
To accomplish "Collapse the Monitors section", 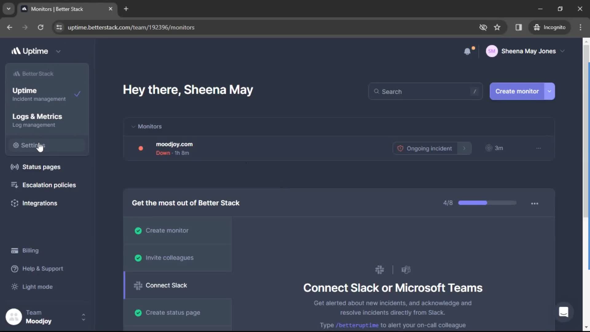I will 133,126.
